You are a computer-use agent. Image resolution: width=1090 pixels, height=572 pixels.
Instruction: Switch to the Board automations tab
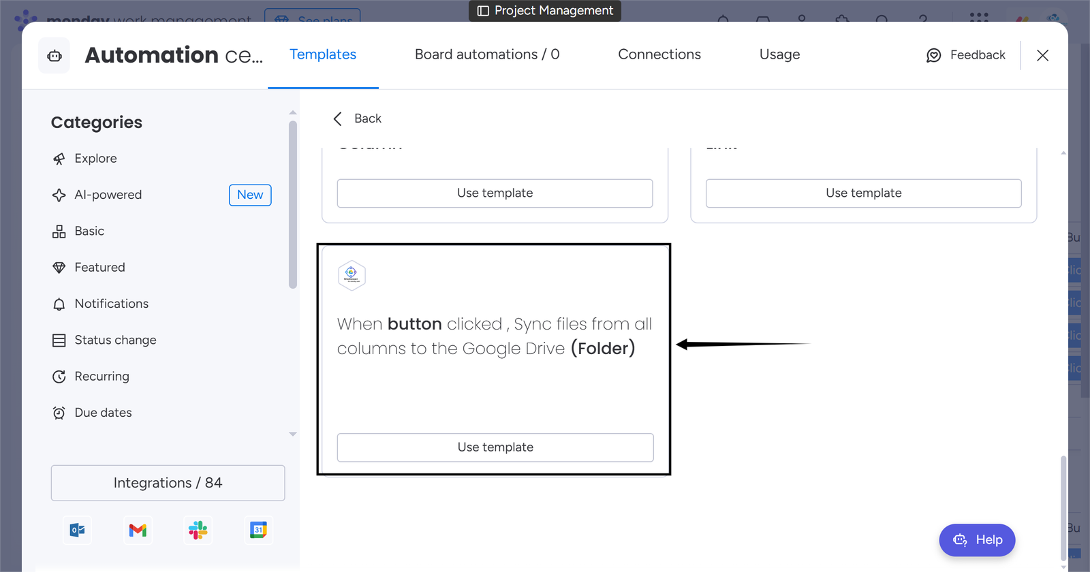click(486, 54)
